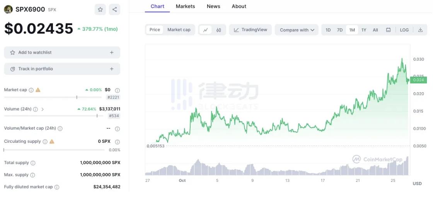Expand Add to watchlist plus
This screenshot has height=200, width=433.
112,53
